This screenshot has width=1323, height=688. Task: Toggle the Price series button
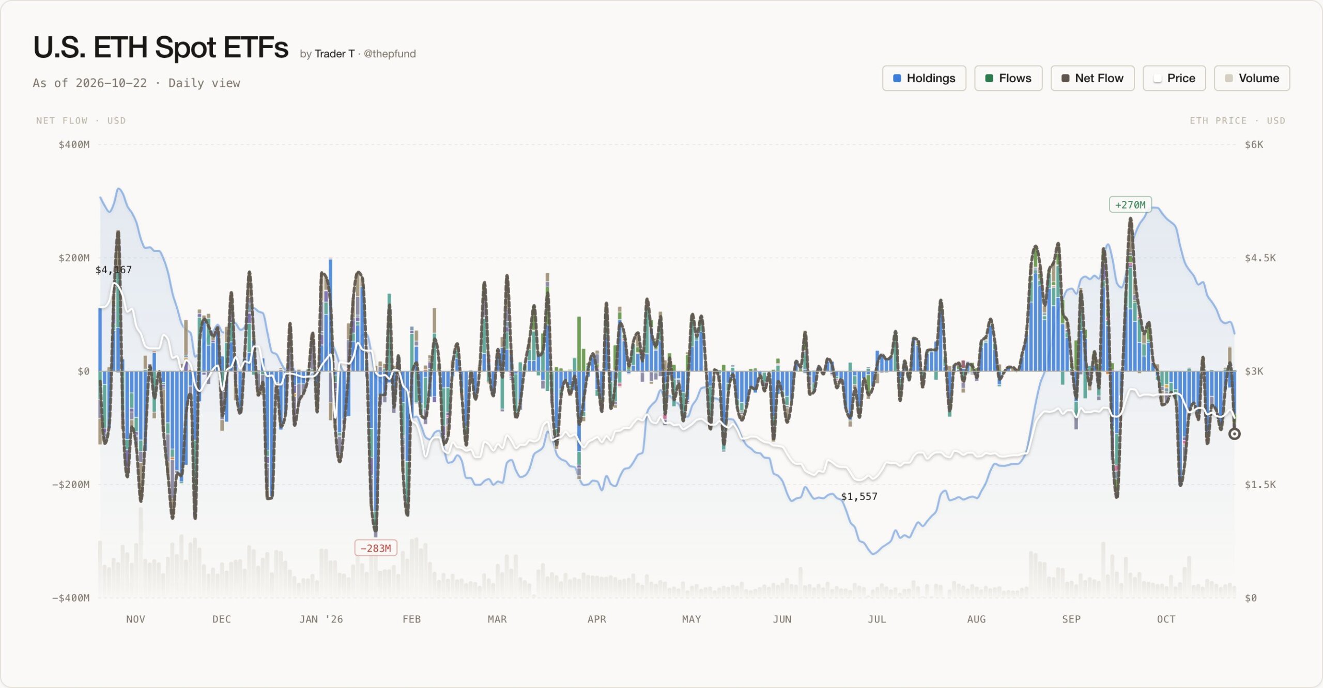coord(1174,78)
